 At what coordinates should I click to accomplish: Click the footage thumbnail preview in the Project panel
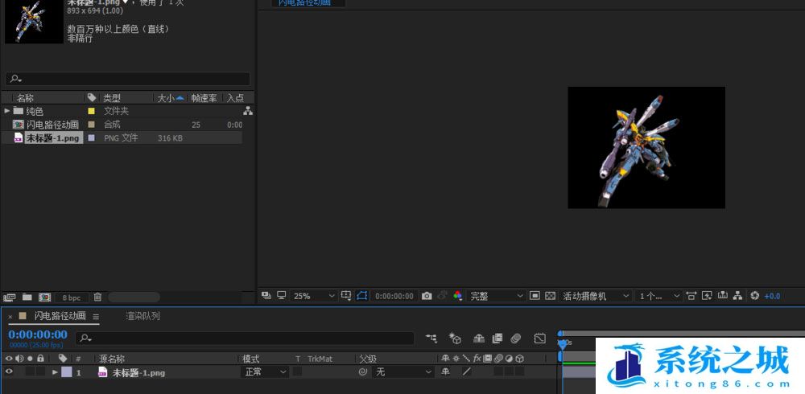[33, 22]
